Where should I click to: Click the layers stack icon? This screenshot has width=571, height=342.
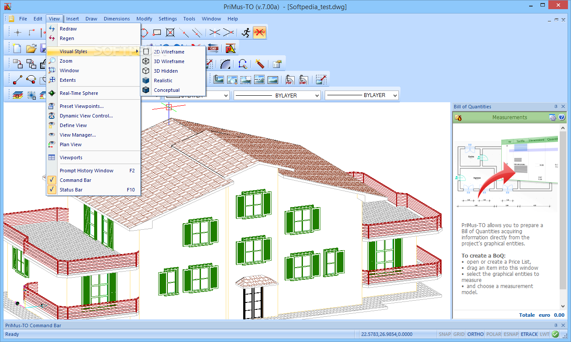pos(17,95)
